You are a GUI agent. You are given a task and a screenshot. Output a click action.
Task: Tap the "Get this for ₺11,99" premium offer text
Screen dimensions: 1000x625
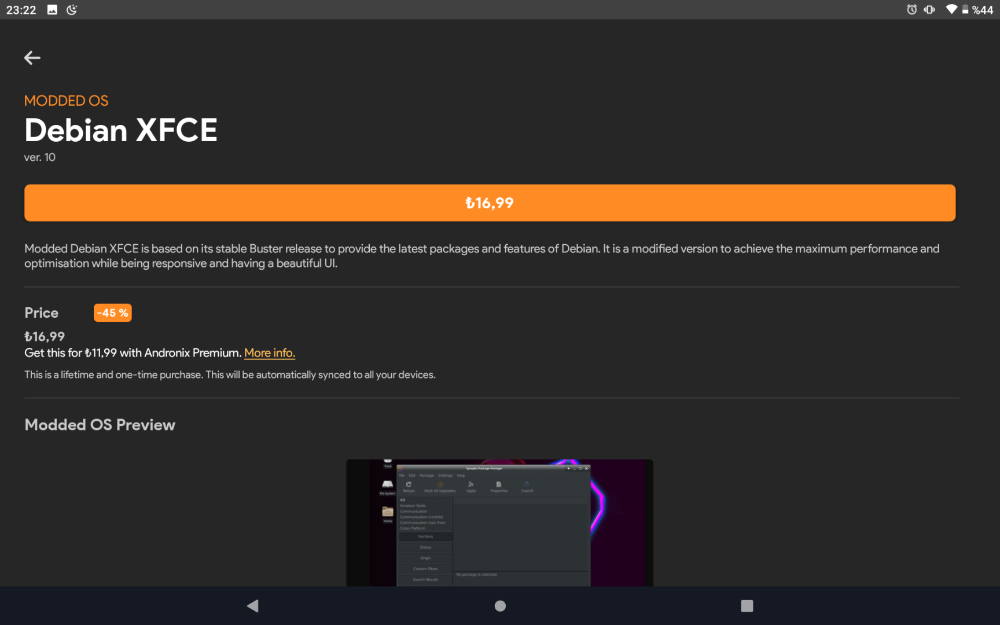coord(133,353)
